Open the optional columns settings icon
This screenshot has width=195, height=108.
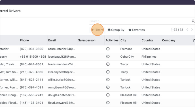click(x=194, y=40)
